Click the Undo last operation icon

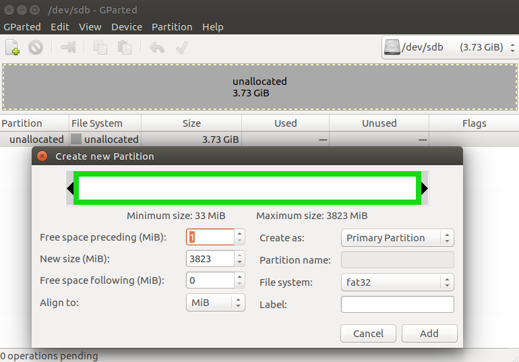(x=157, y=48)
